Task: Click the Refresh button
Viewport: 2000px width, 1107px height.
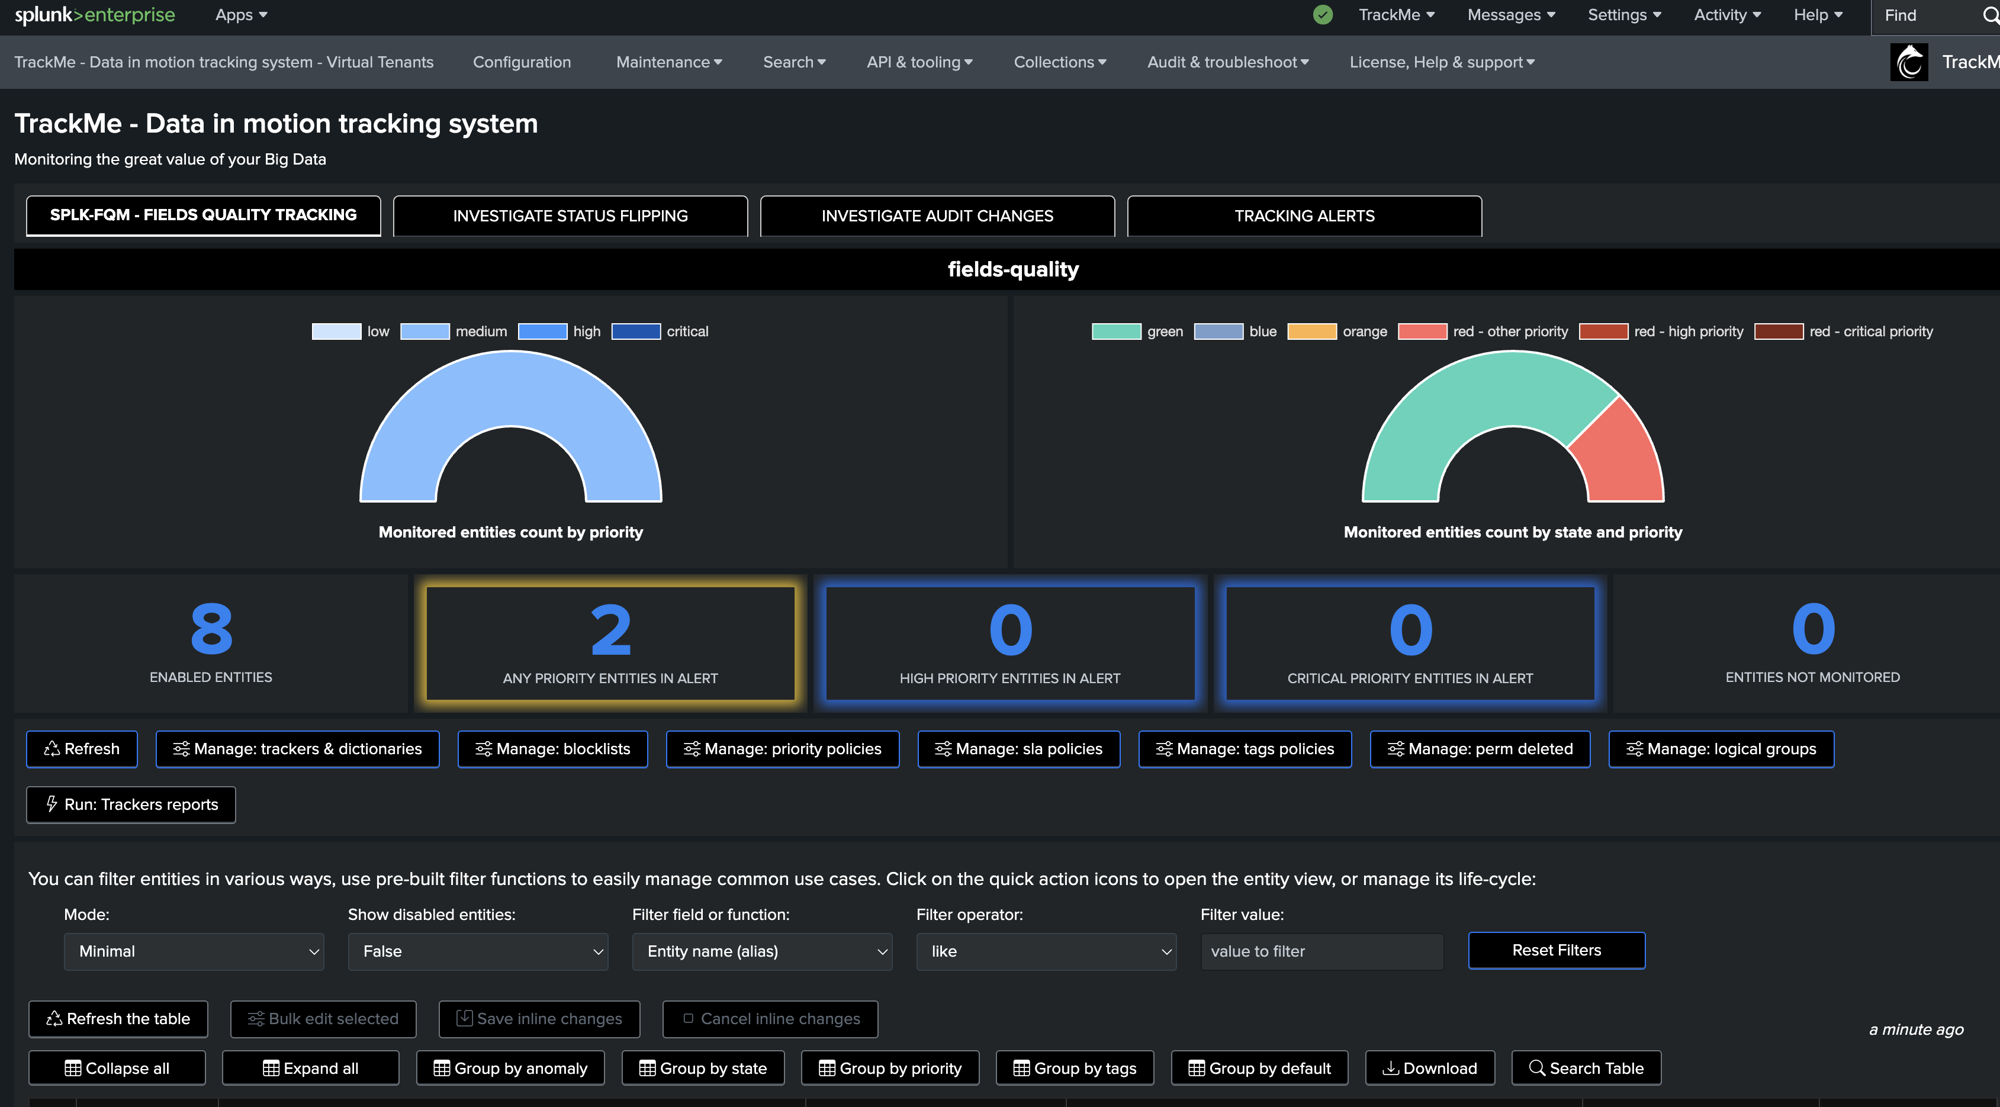Action: [82, 749]
